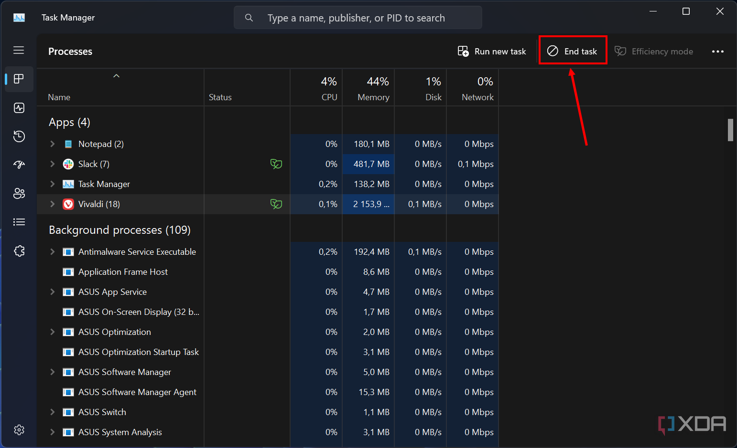Viewport: 737px width, 448px height.
Task: Click the Efficiency mode button
Action: click(654, 52)
